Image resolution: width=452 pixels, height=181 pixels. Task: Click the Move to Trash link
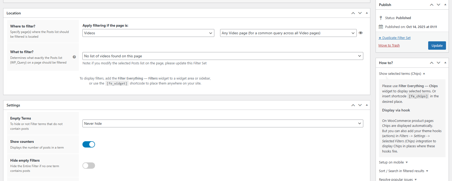point(389,46)
